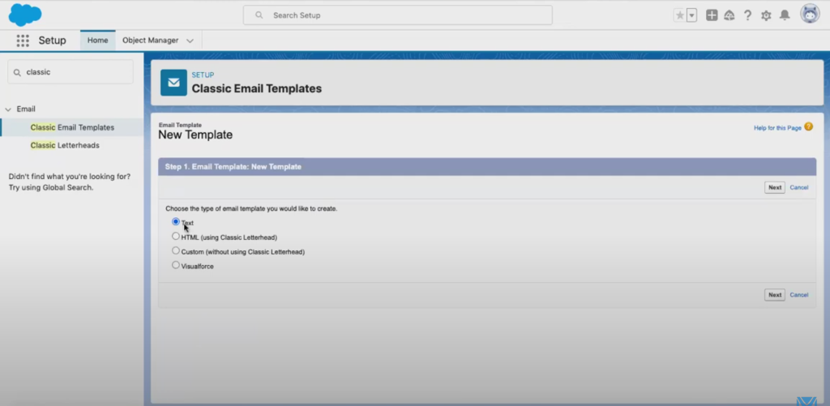Open the Setup gear icon
This screenshot has height=406, width=830.
(x=766, y=15)
